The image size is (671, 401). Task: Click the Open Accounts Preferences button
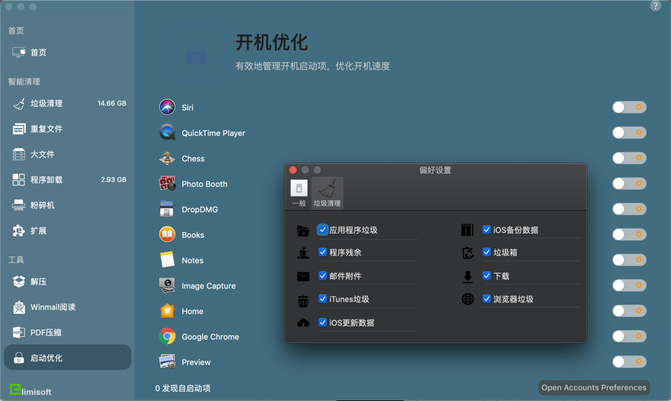593,387
